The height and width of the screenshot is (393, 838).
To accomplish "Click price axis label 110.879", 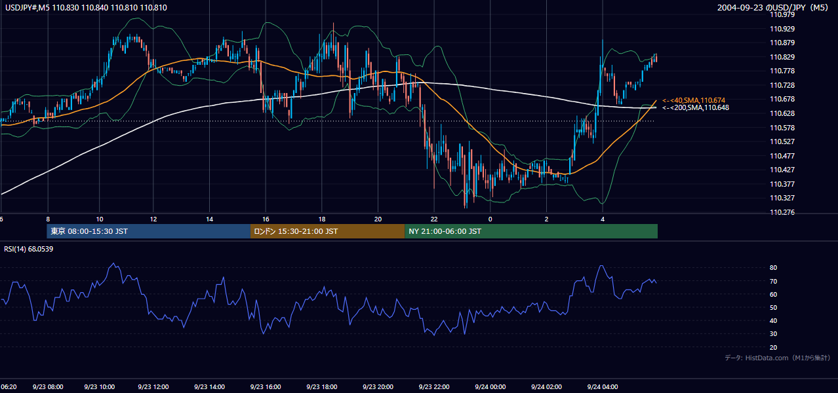I will pyautogui.click(x=782, y=43).
